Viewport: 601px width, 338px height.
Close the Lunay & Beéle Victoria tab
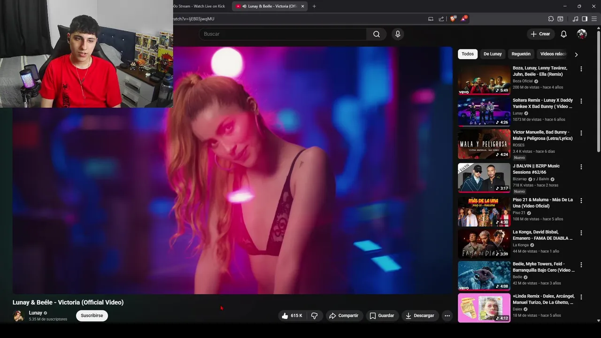302,6
